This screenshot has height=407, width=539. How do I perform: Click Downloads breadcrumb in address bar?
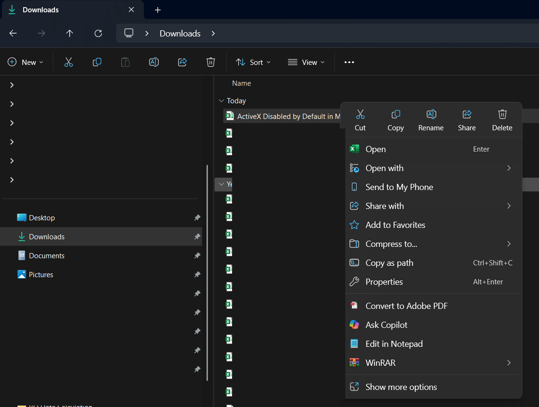click(x=180, y=33)
